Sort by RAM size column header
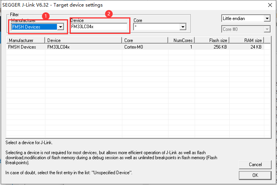Image resolution: width=277 pixels, height=185 pixels. [x=247, y=40]
